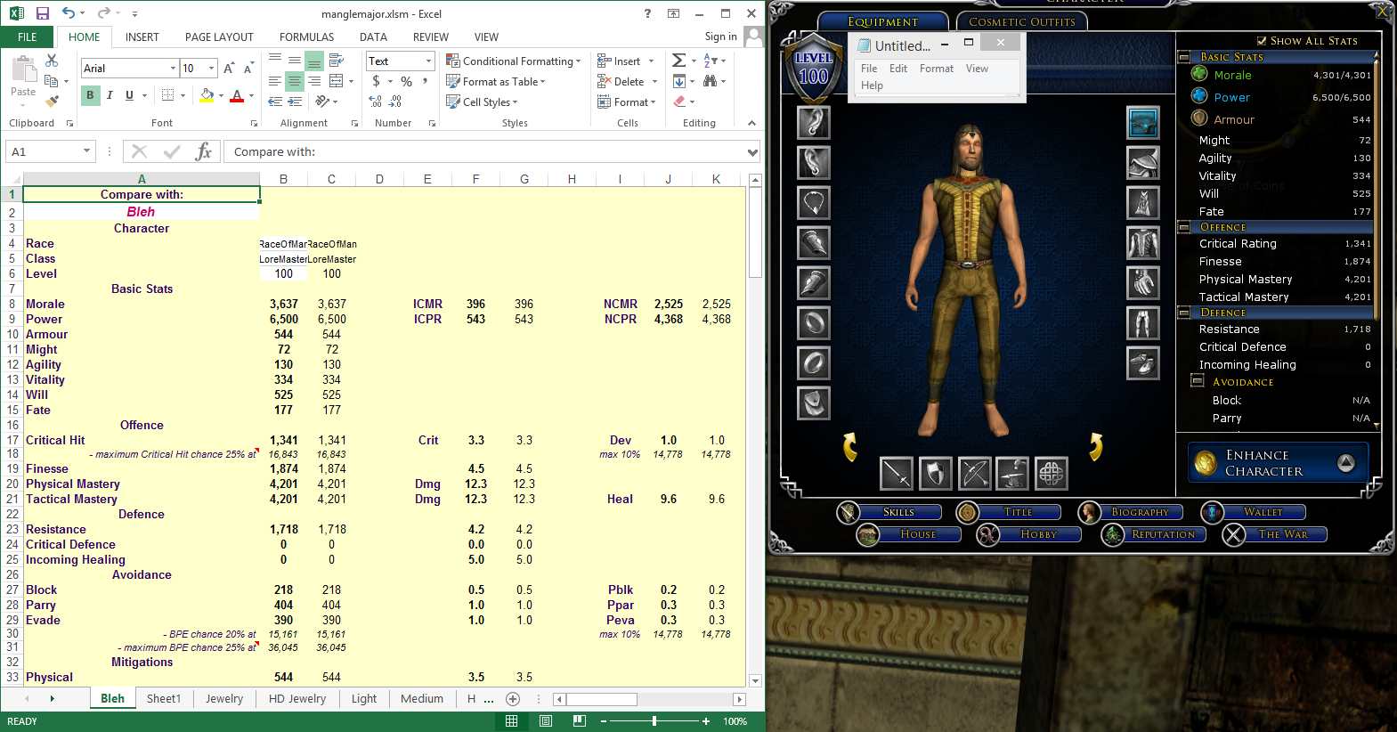Apply Italic formatting in Excel ribbon
The width and height of the screenshot is (1397, 732).
point(110,95)
